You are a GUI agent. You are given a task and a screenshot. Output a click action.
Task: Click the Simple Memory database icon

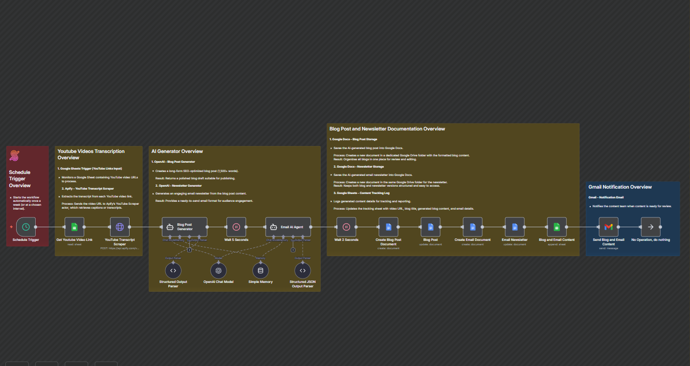click(260, 270)
